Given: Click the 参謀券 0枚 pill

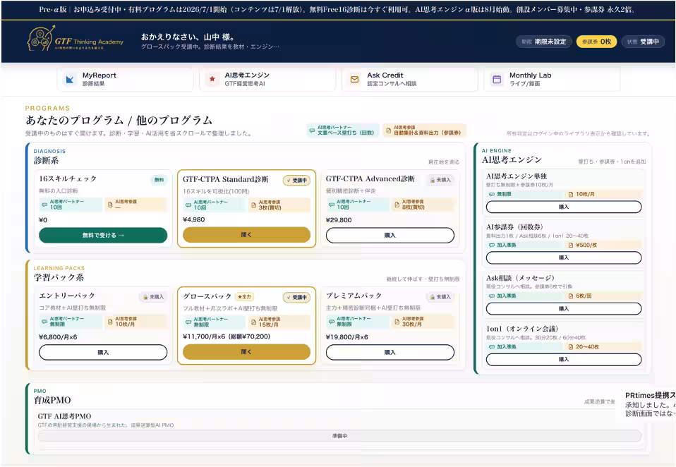Looking at the screenshot, I should pyautogui.click(x=597, y=42).
